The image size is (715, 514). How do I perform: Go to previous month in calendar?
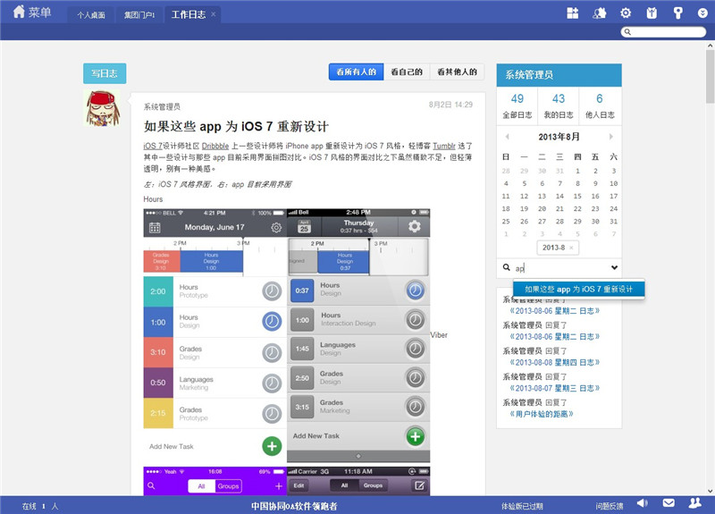507,137
